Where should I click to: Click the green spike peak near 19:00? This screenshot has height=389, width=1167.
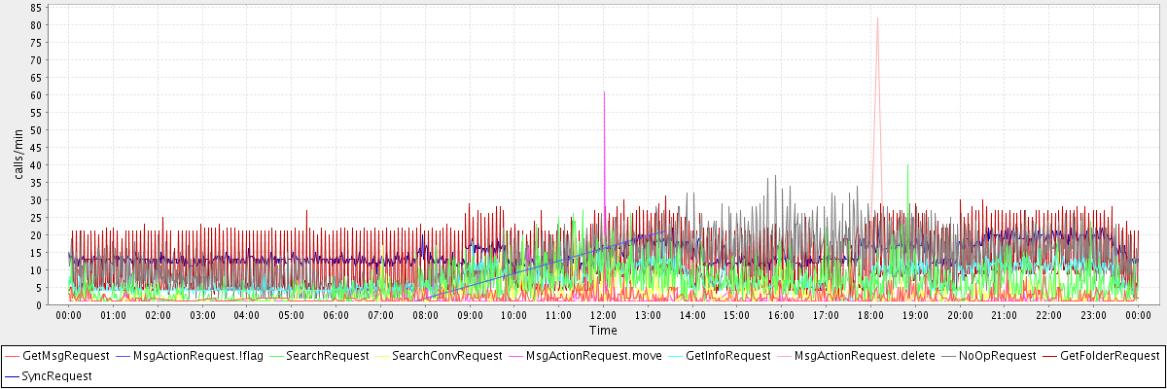[907, 165]
